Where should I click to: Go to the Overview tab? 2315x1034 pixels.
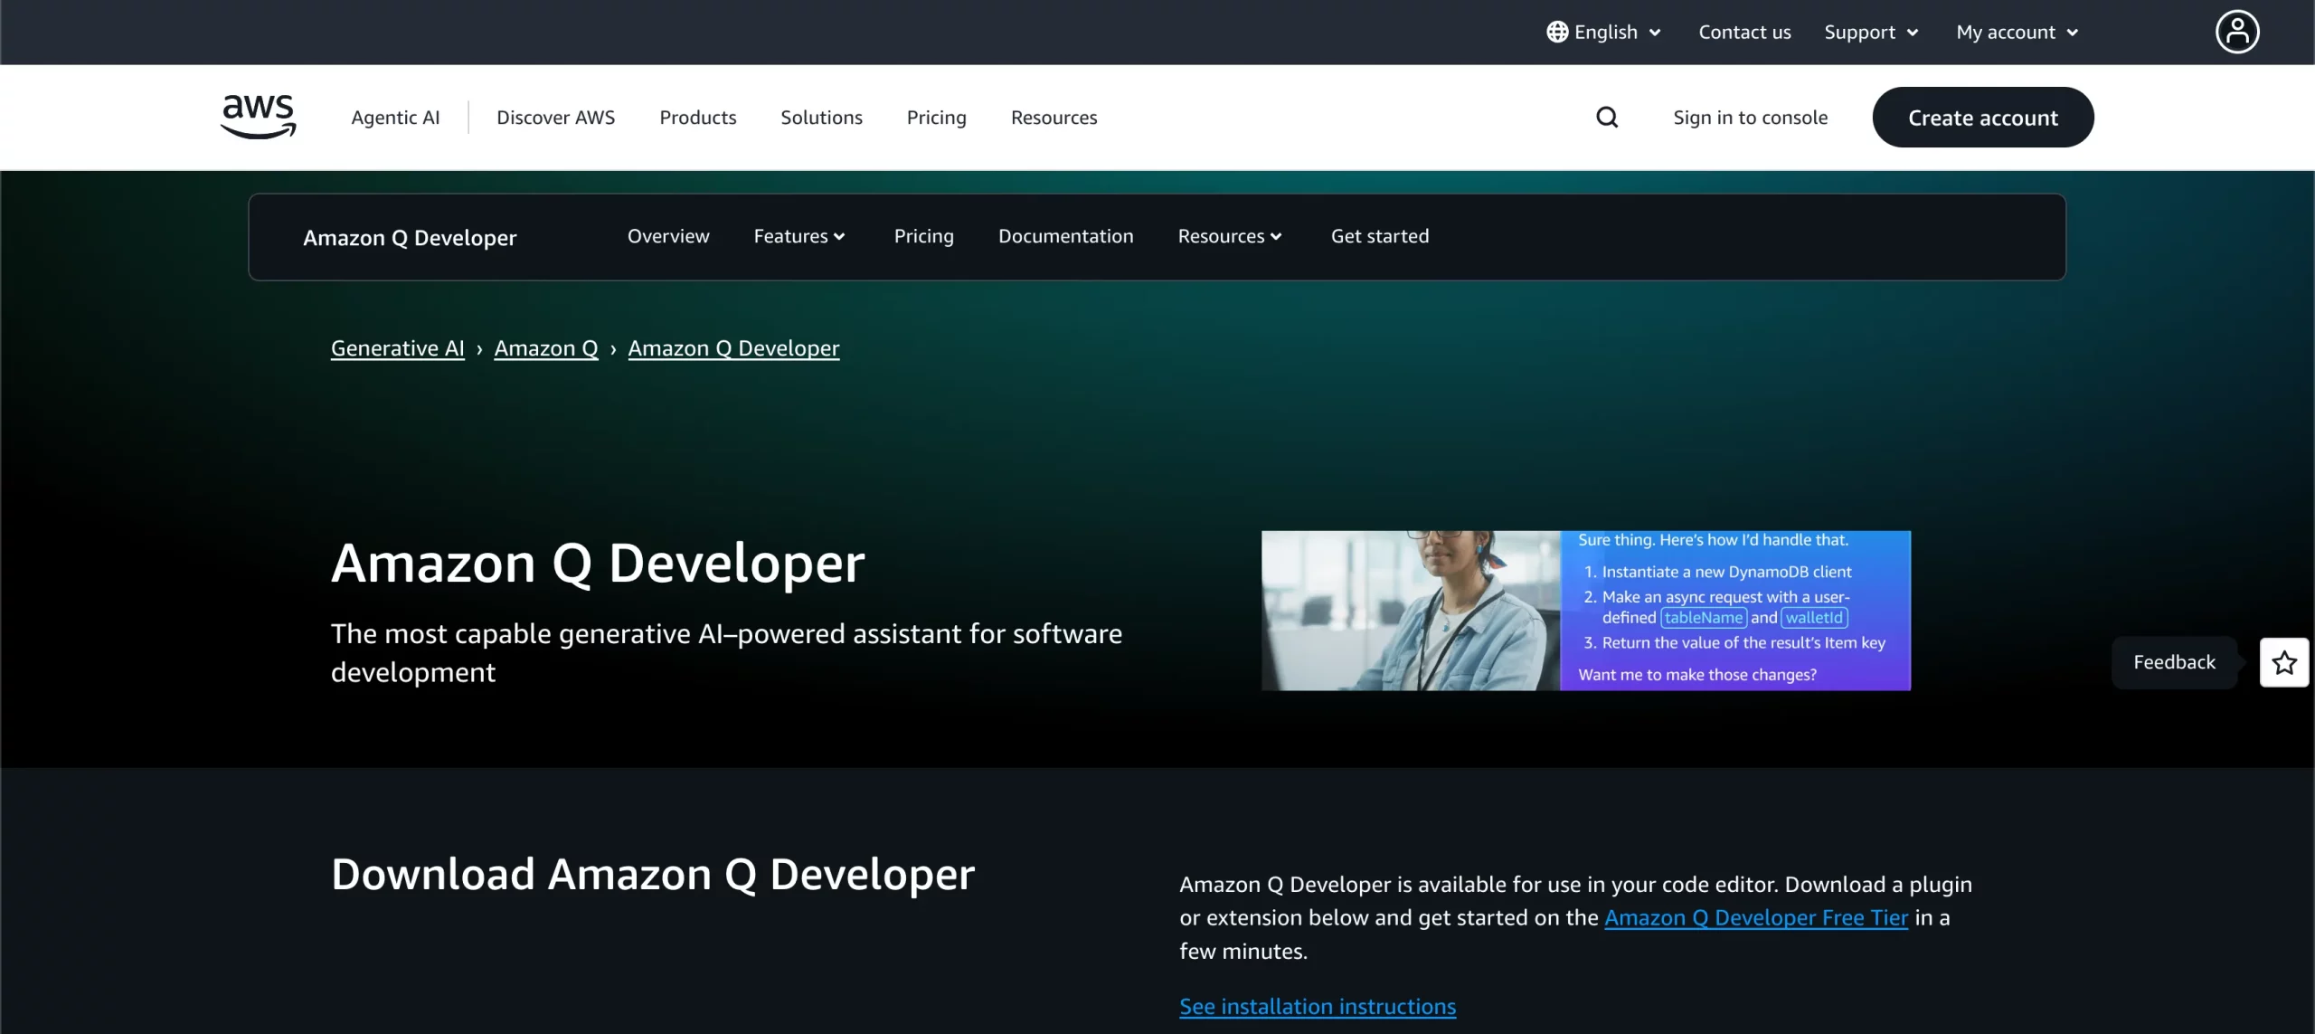click(x=668, y=236)
